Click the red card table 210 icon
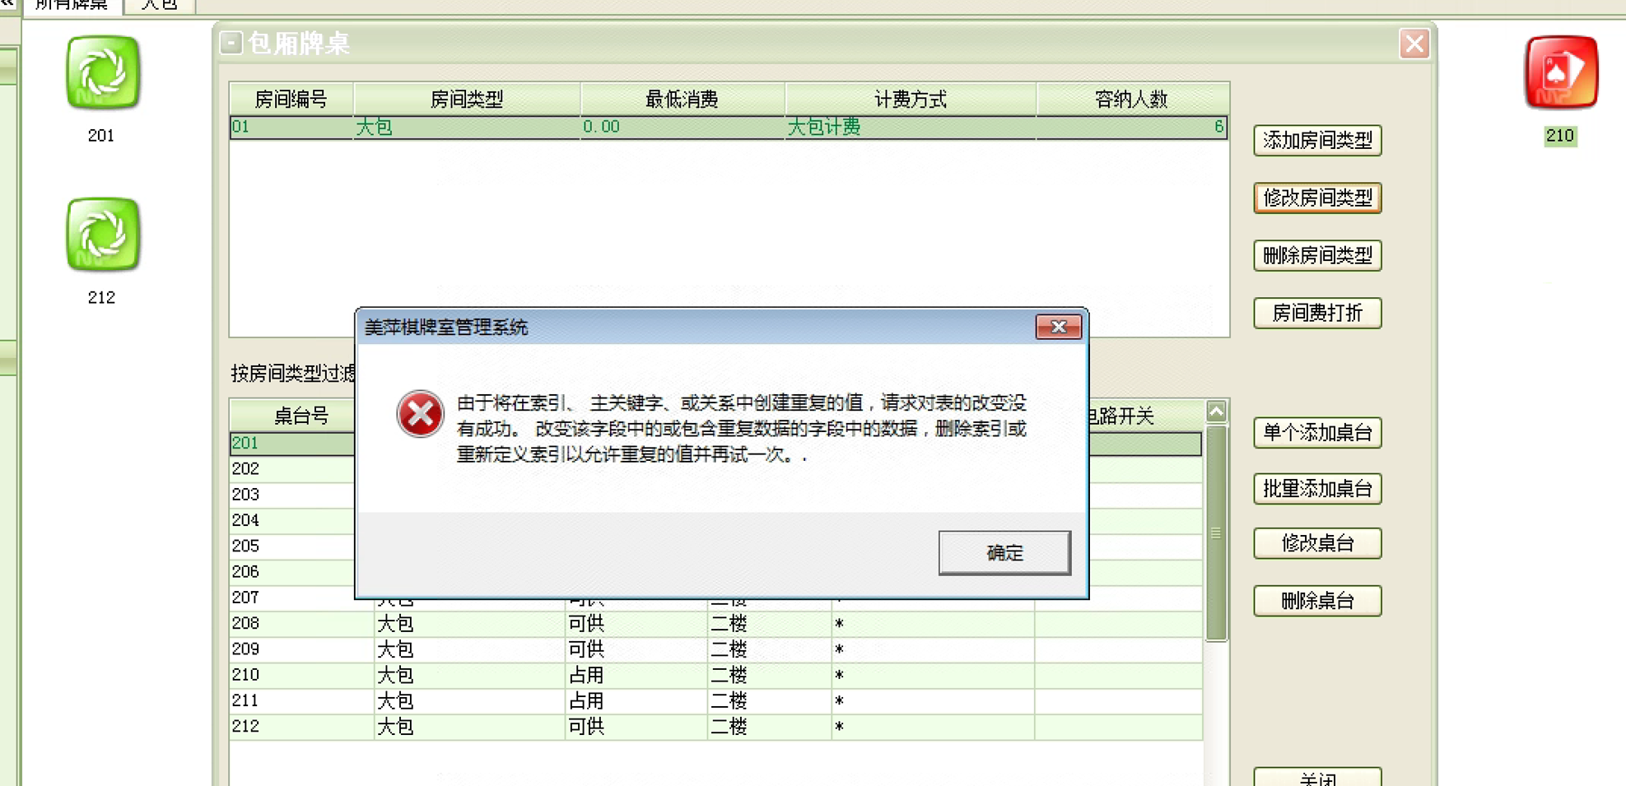The width and height of the screenshot is (1626, 786). pyautogui.click(x=1560, y=72)
